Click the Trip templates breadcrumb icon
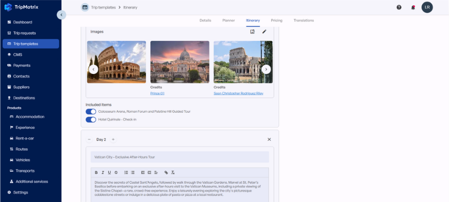The height and width of the screenshot is (202, 449). point(85,7)
